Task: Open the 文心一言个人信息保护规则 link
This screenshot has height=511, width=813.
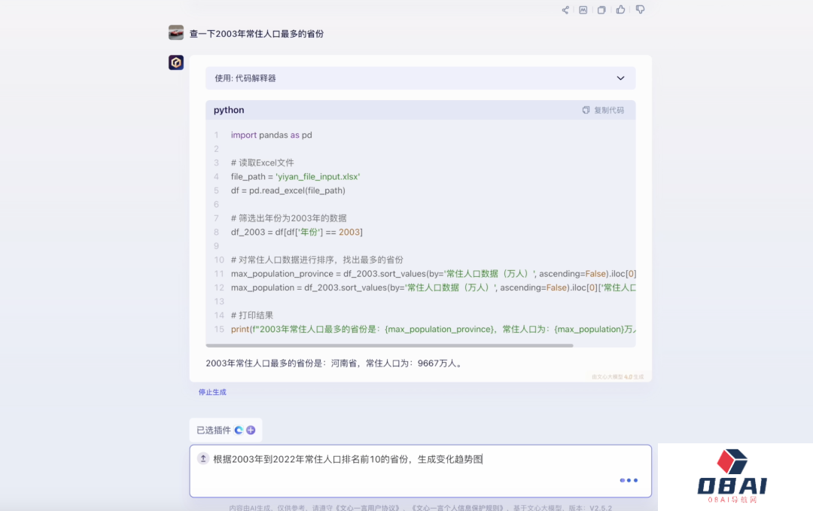Action: coord(458,507)
